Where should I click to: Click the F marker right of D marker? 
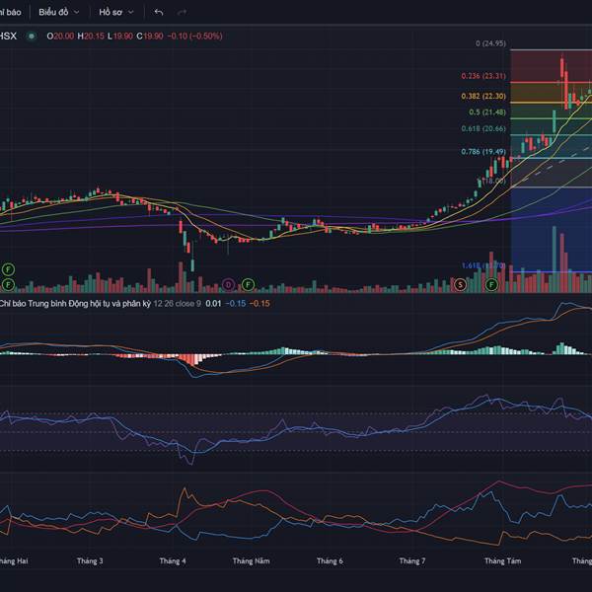point(248,284)
